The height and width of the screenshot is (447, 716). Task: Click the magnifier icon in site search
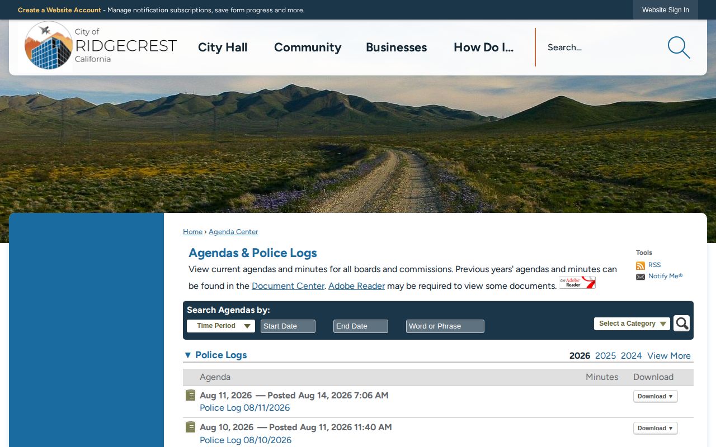[x=679, y=47]
